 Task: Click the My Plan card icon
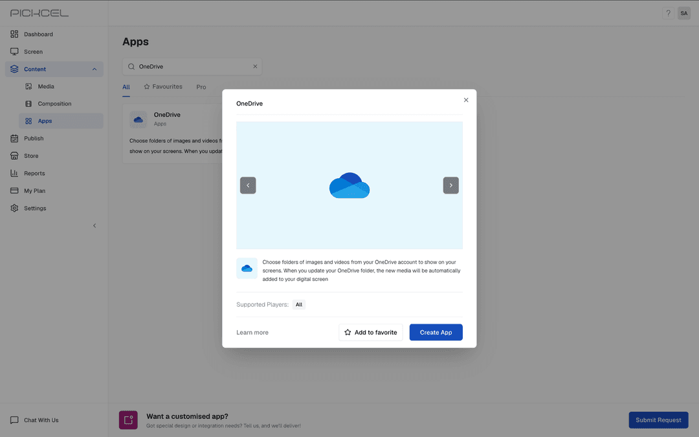point(14,190)
